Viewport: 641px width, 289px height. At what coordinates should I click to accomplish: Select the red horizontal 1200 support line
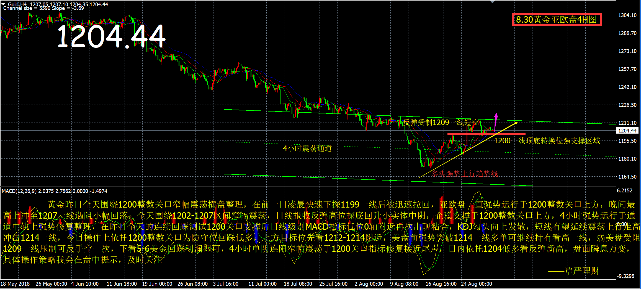tap(486, 134)
